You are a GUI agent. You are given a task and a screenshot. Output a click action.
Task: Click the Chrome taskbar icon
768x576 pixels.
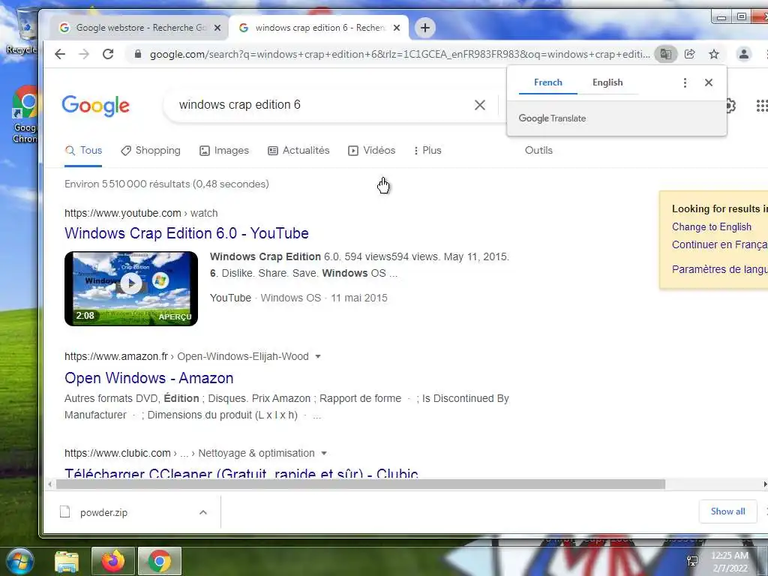point(159,561)
